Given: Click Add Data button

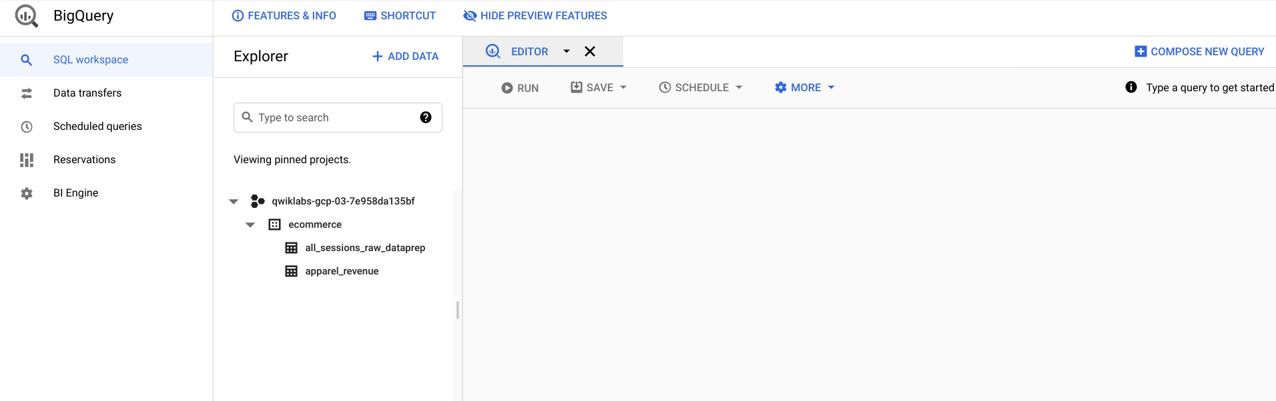Looking at the screenshot, I should click(405, 57).
